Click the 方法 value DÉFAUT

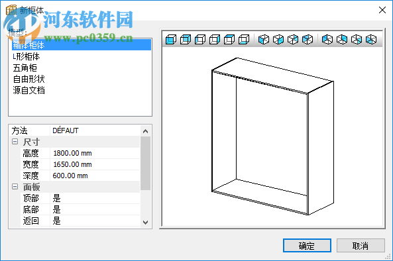point(95,130)
